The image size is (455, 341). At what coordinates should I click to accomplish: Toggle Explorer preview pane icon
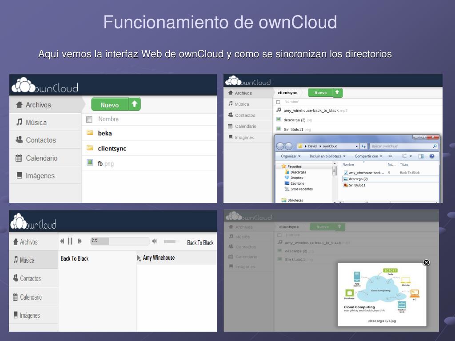click(x=421, y=156)
